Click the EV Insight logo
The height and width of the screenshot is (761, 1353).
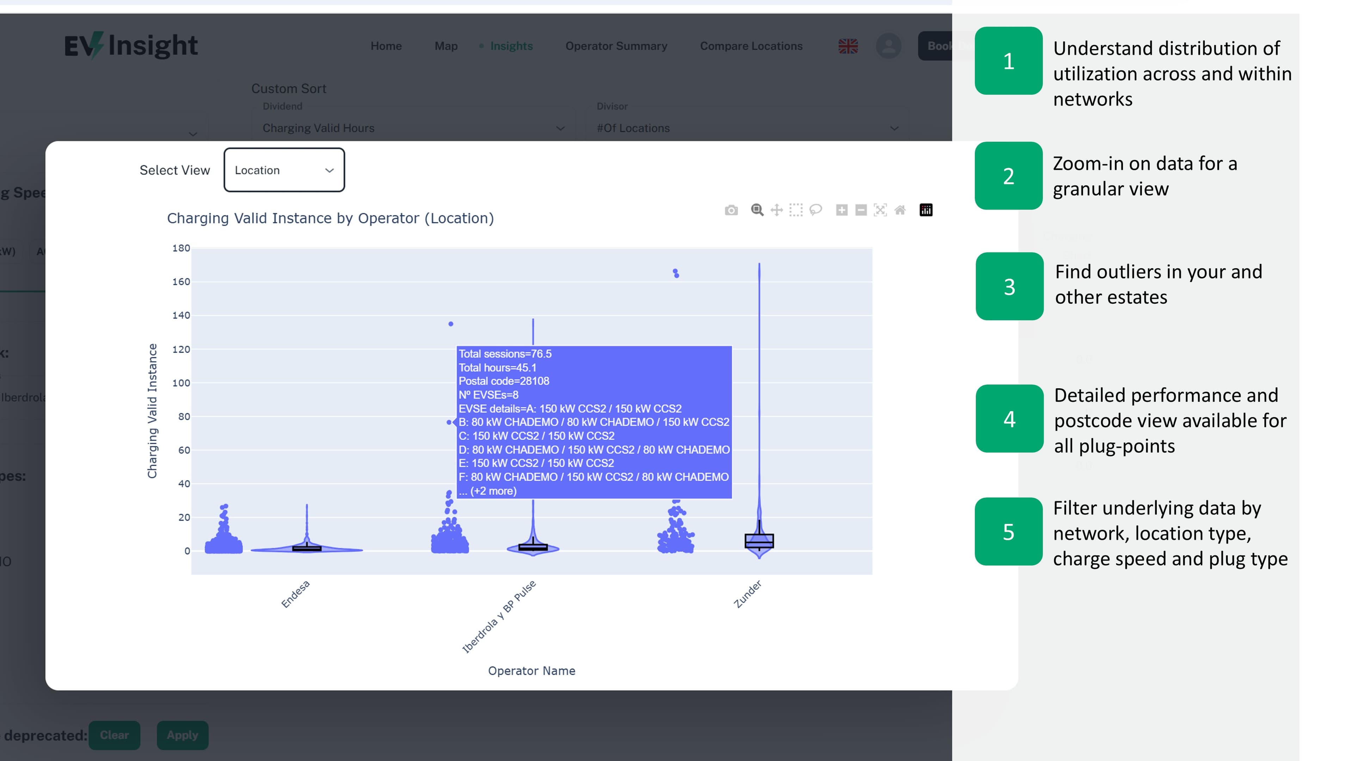[131, 45]
